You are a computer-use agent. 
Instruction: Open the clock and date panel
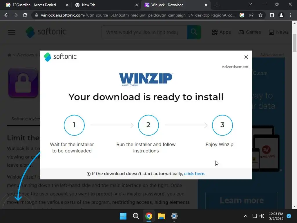[276, 216]
